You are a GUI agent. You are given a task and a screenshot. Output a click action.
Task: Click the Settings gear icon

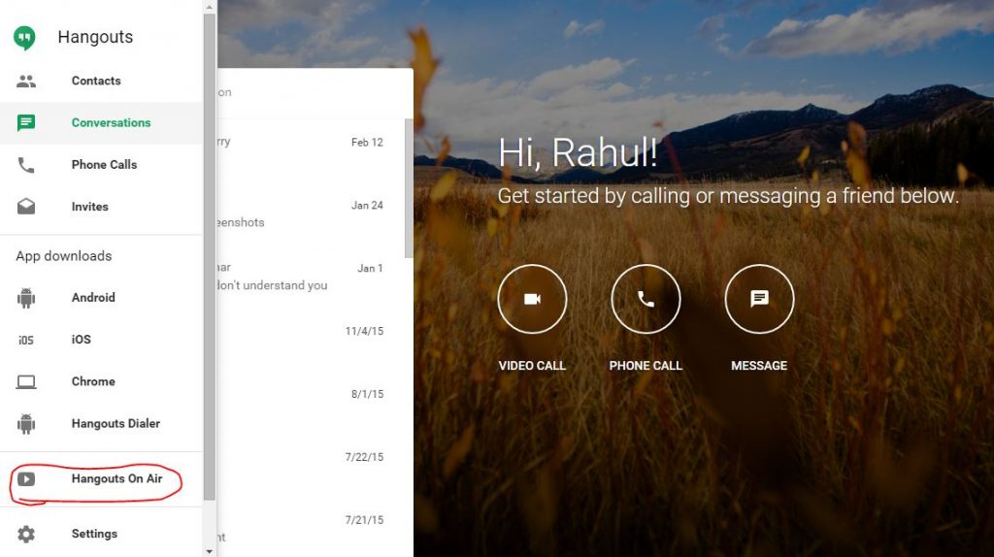pyautogui.click(x=26, y=534)
